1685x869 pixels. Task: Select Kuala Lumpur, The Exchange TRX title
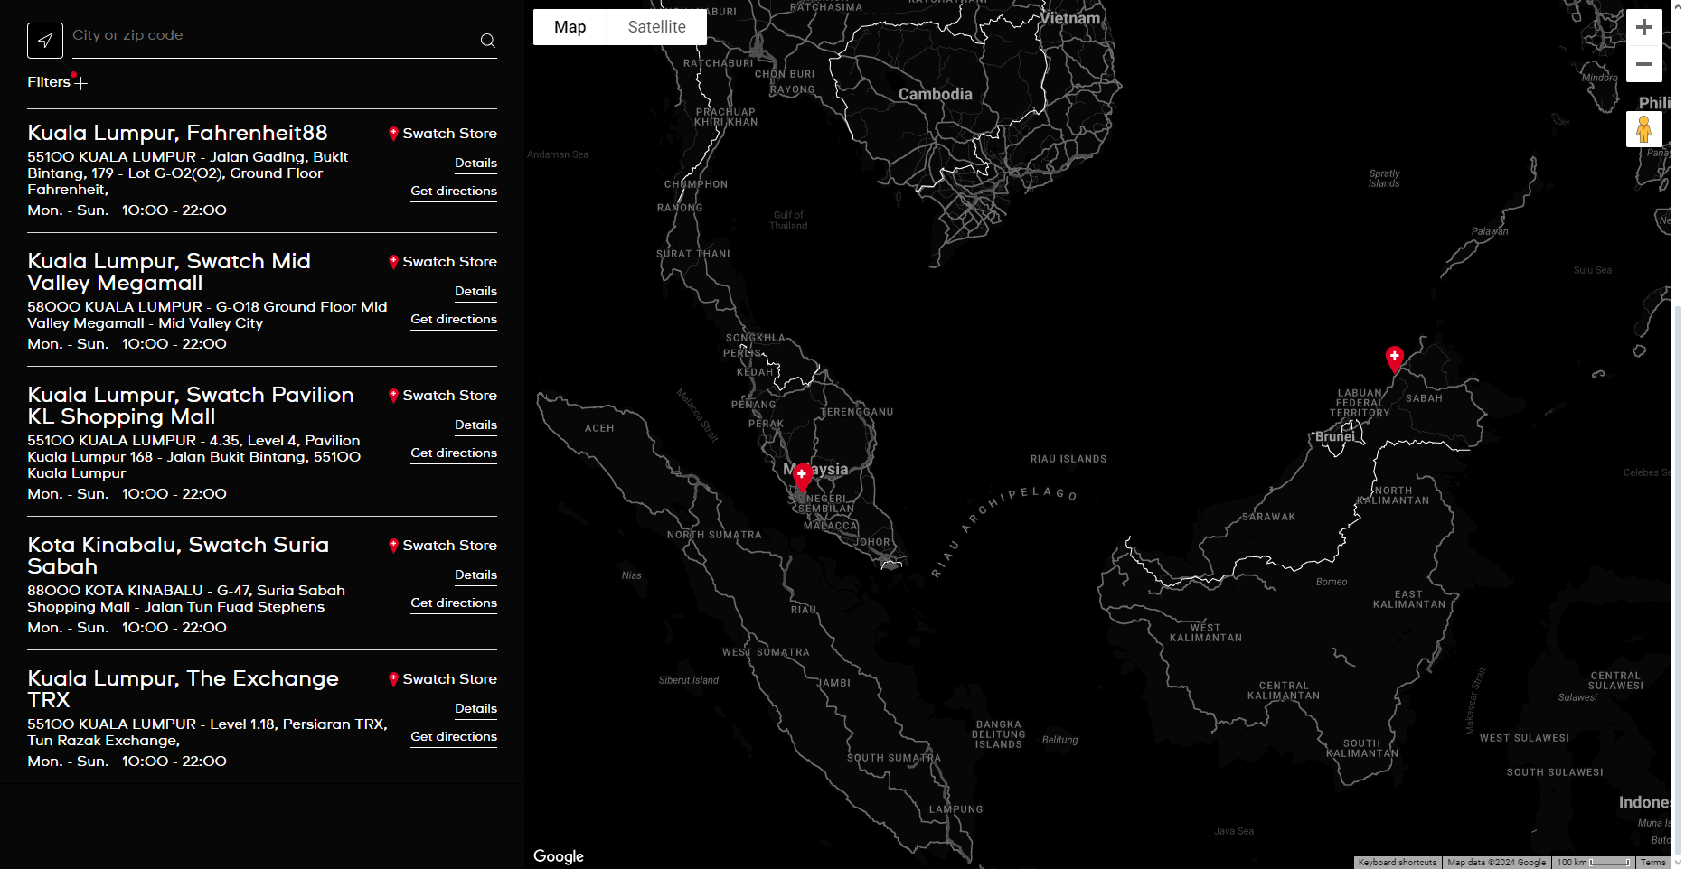pos(183,689)
